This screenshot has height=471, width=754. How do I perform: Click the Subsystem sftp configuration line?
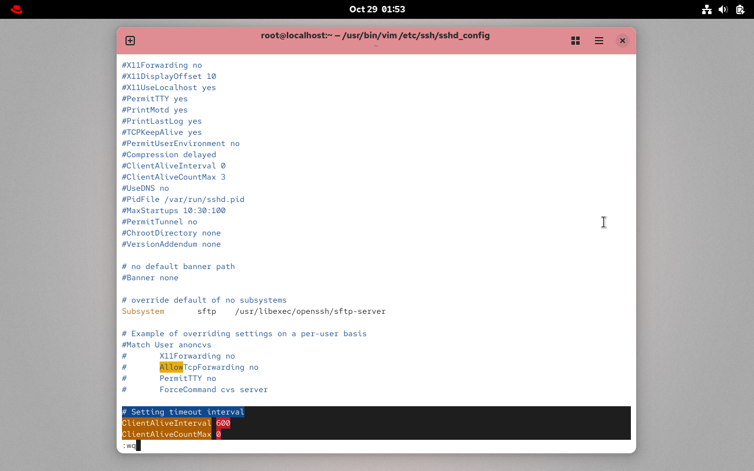pos(253,311)
